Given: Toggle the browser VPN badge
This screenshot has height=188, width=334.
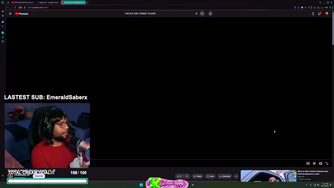Looking at the screenshot, I should point(20,8).
